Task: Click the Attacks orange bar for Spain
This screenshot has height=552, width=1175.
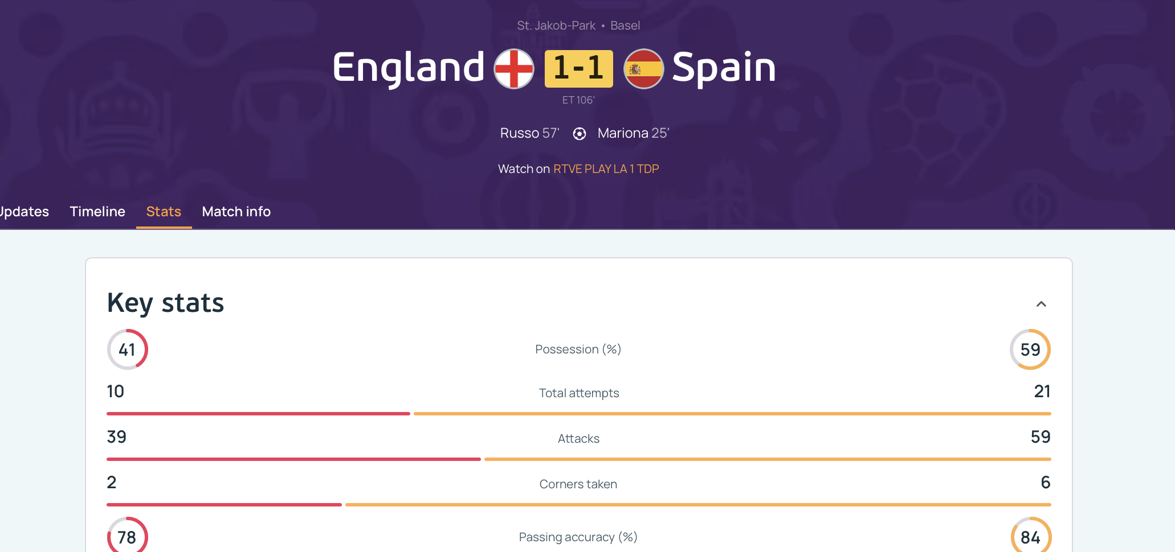Action: pyautogui.click(x=768, y=459)
